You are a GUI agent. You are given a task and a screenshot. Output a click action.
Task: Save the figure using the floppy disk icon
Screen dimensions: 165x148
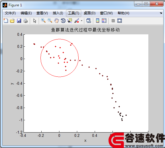[x=19, y=21]
